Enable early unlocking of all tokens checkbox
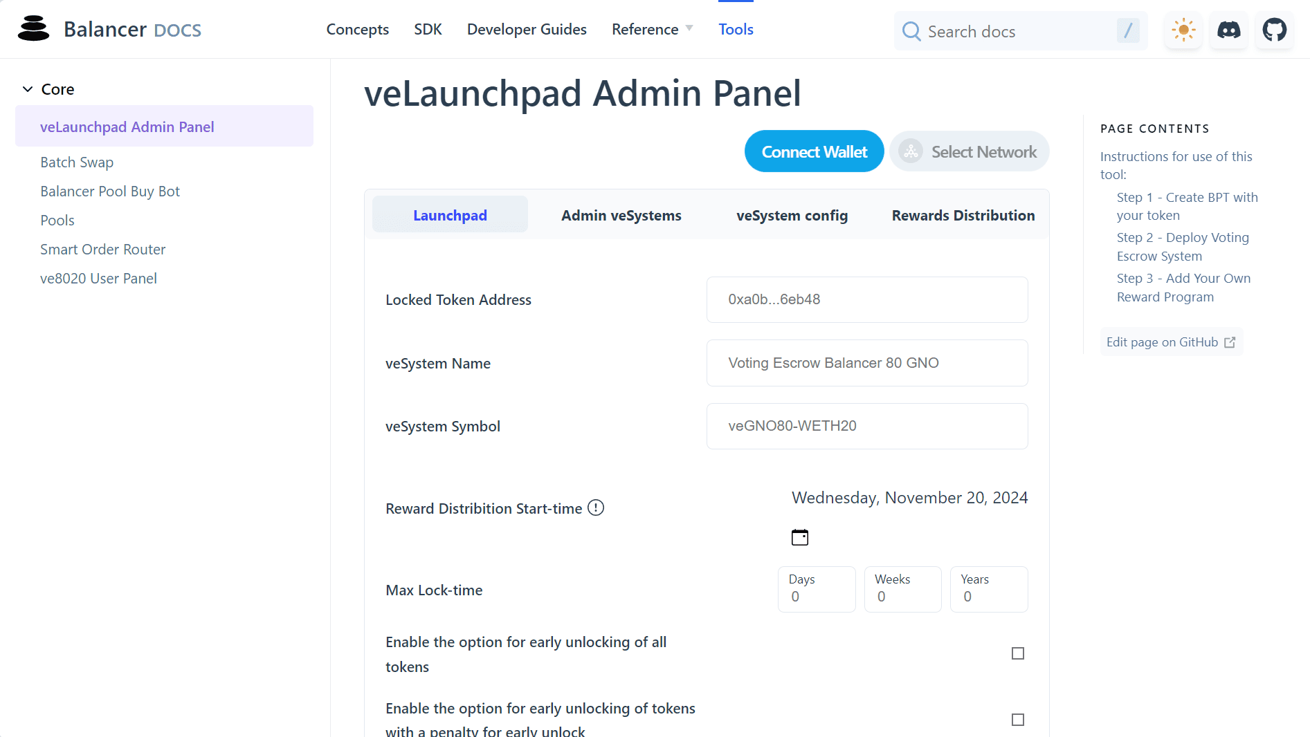Viewport: 1310px width, 737px height. click(1017, 653)
